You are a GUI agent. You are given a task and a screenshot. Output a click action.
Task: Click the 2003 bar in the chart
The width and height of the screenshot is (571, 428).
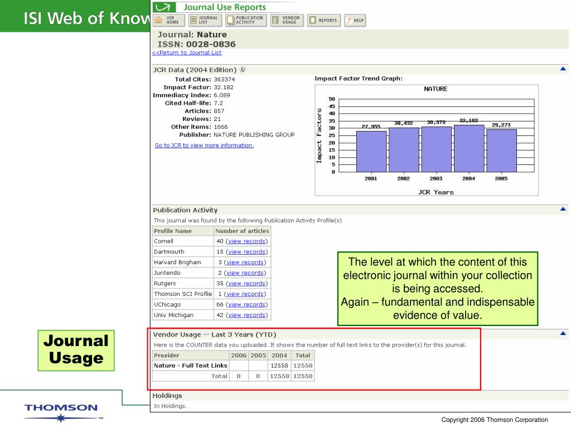coord(436,149)
